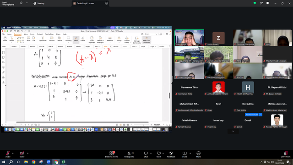The image size is (293, 165).
Task: Click Ask to unmute button
Action: 252,115
